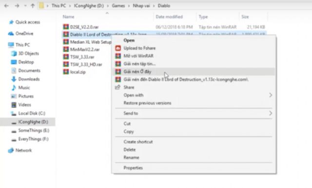Select the TSW_3.33_HD.rar file
Screen dimensions: 312x188
(x=86, y=64)
